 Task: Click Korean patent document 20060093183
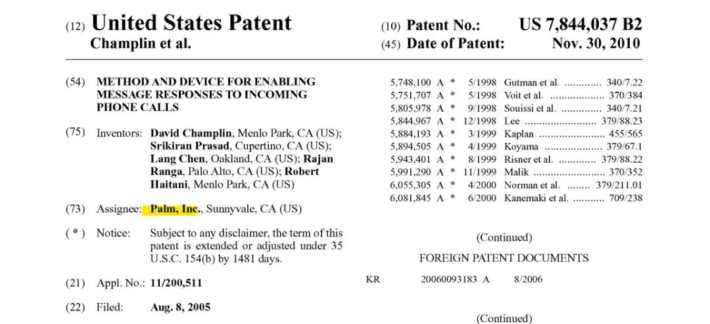pos(450,279)
